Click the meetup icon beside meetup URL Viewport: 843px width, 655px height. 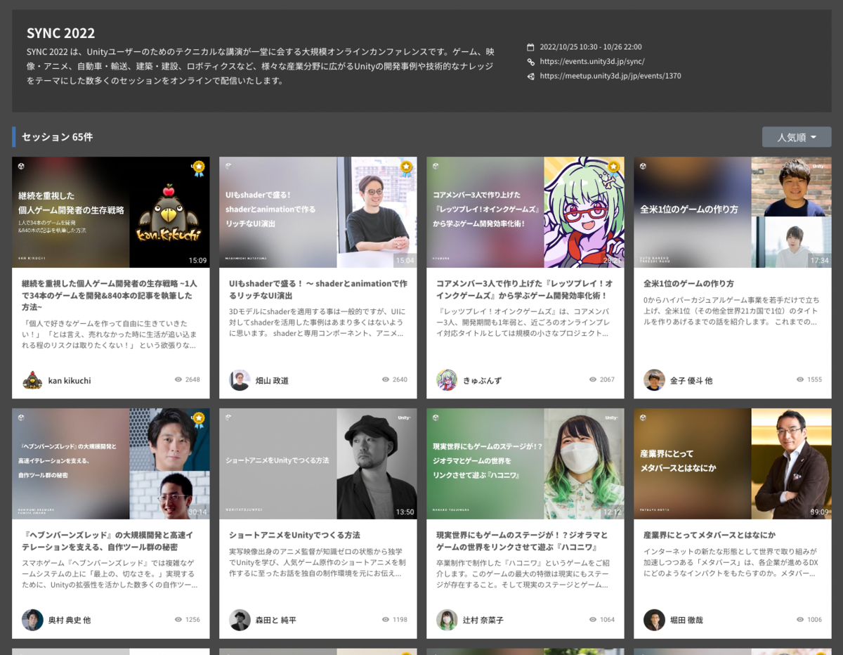point(531,76)
